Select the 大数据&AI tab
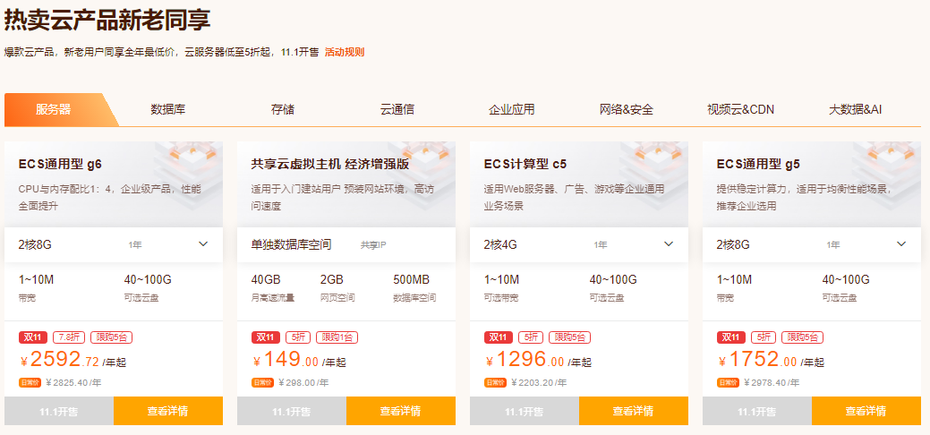Image resolution: width=930 pixels, height=435 pixels. coord(856,110)
